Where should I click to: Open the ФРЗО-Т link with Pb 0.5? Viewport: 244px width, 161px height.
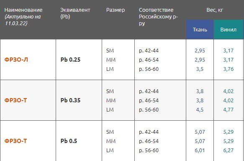16,141
